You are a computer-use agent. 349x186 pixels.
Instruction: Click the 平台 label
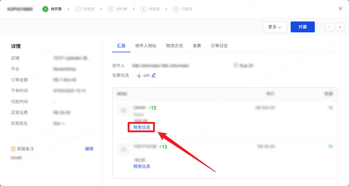tap(15, 69)
